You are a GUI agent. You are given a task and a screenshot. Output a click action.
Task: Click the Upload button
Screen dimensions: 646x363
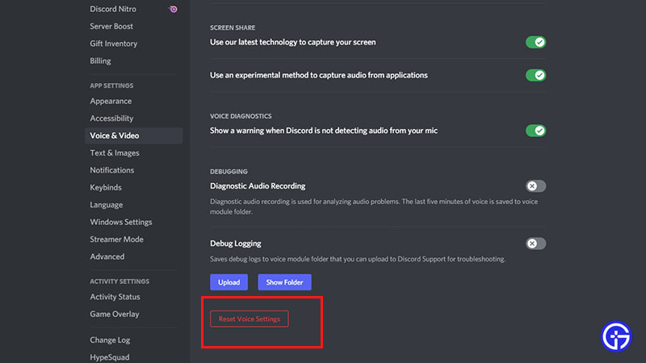229,282
